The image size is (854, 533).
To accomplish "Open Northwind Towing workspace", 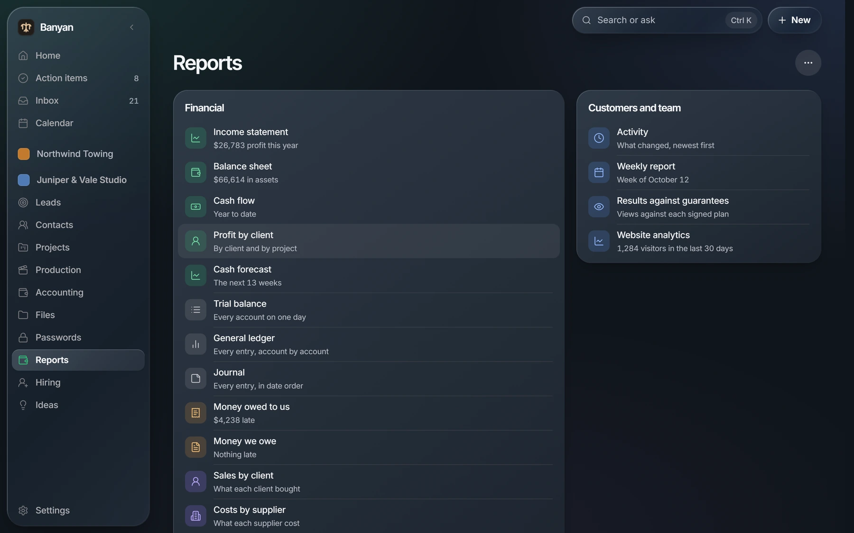I will point(78,154).
